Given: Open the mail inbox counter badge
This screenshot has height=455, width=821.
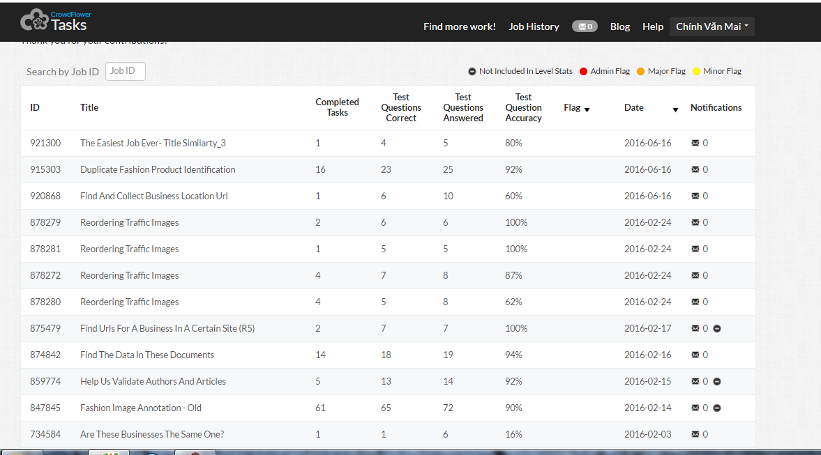Looking at the screenshot, I should point(585,26).
